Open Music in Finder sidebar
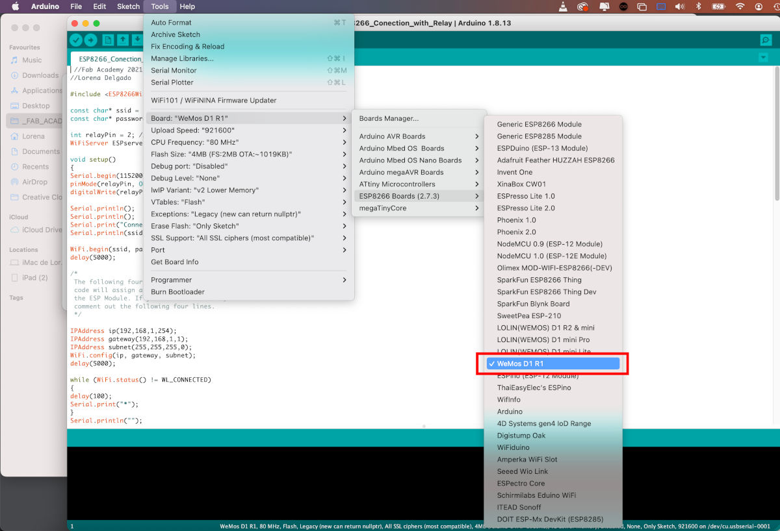 pyautogui.click(x=32, y=60)
